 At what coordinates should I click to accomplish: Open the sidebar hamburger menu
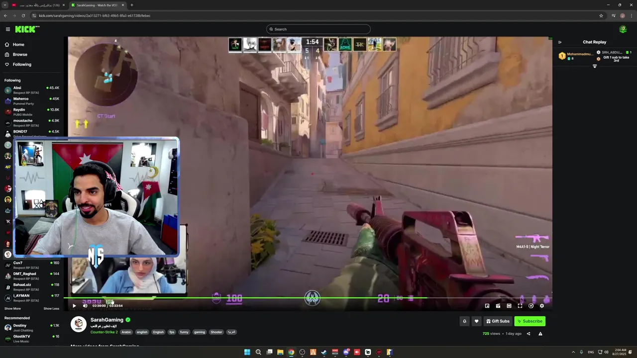8,29
